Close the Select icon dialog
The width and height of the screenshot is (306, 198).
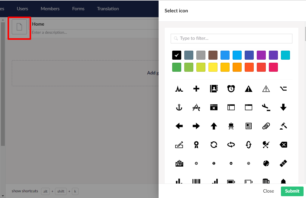(x=268, y=191)
